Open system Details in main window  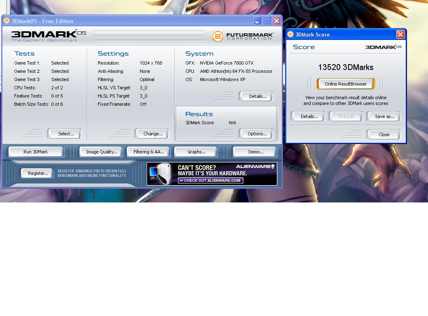pos(256,96)
